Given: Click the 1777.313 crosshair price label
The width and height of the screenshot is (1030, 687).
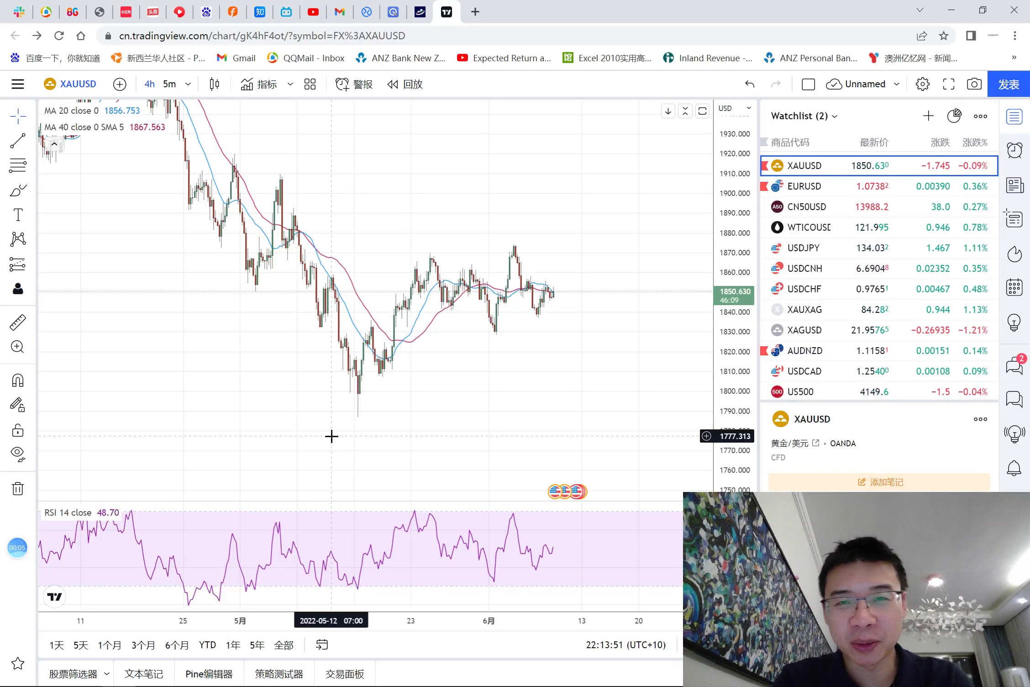Looking at the screenshot, I should pyautogui.click(x=734, y=436).
